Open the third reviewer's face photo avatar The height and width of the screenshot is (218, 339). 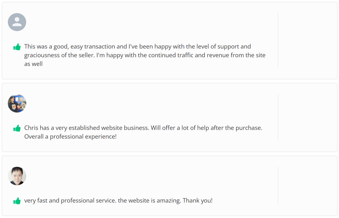[17, 176]
